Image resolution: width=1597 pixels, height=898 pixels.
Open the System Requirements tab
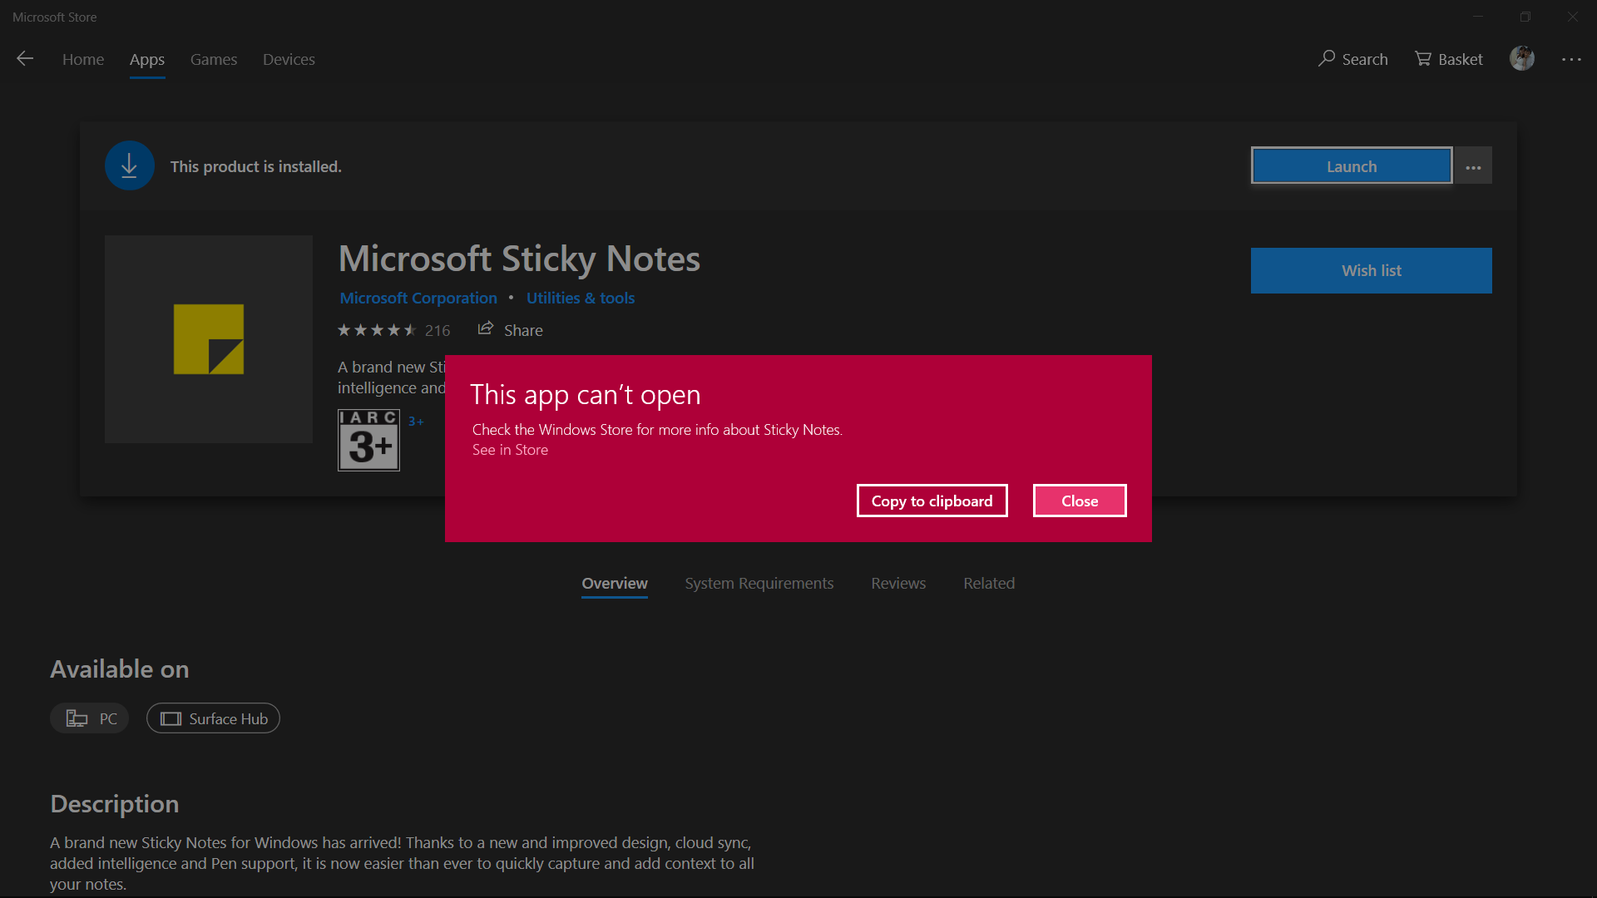pos(759,583)
